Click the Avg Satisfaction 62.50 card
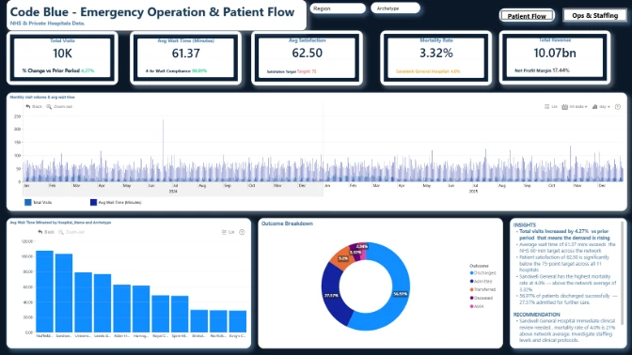 (308, 57)
